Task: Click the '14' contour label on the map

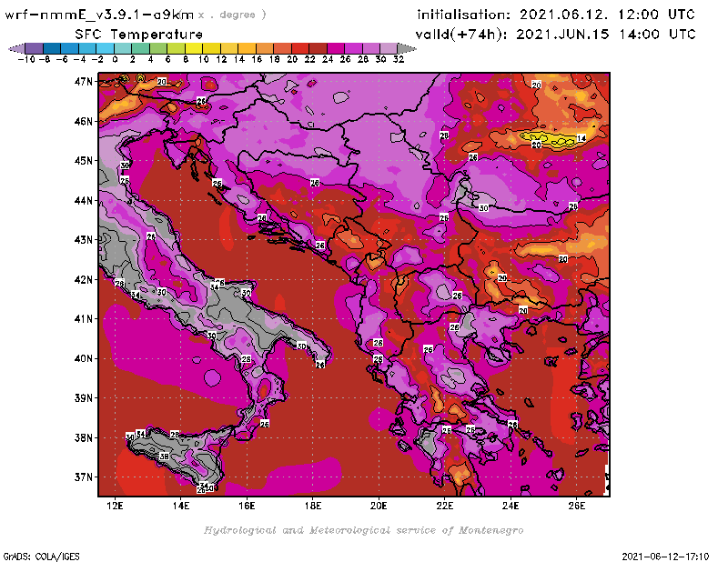Action: click(x=581, y=138)
